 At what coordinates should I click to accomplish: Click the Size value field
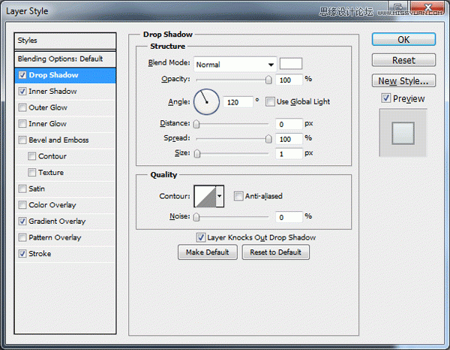[x=289, y=154]
